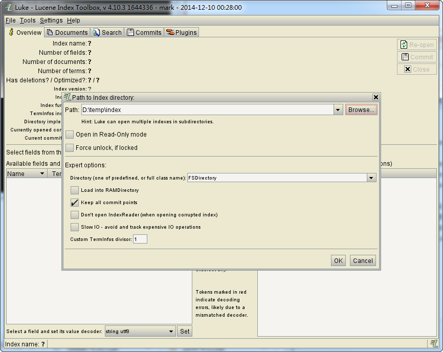443x352 pixels.
Task: Click the Luke icon in the dialog title
Action: tap(67, 97)
